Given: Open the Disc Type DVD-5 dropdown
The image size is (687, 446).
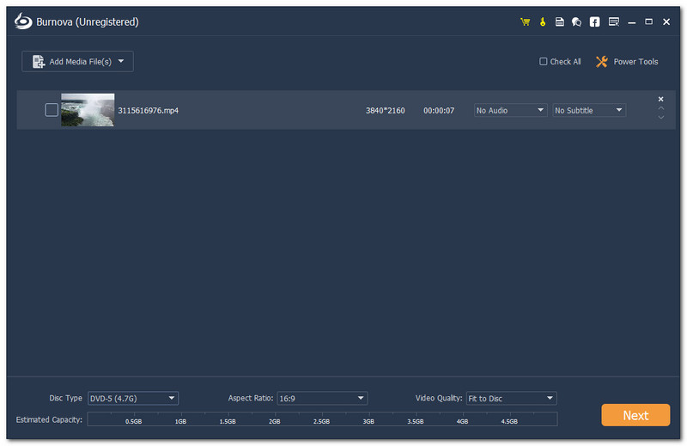Looking at the screenshot, I should pos(133,398).
